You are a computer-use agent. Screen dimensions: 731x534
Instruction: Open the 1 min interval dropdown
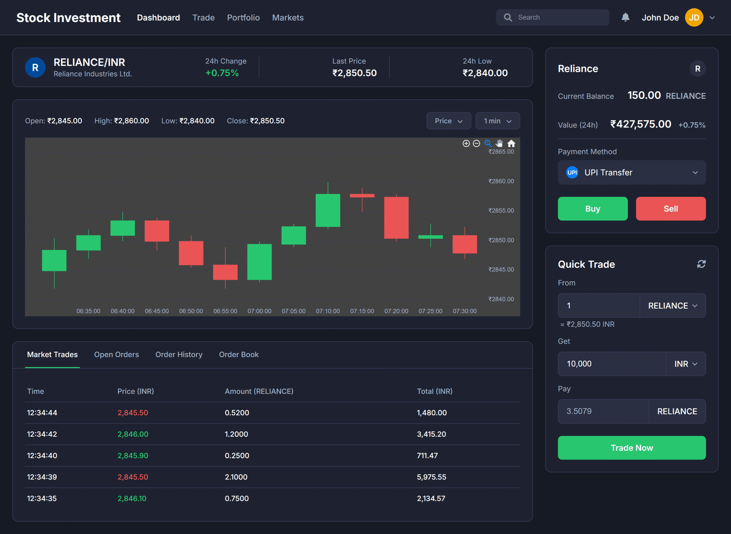tap(498, 121)
